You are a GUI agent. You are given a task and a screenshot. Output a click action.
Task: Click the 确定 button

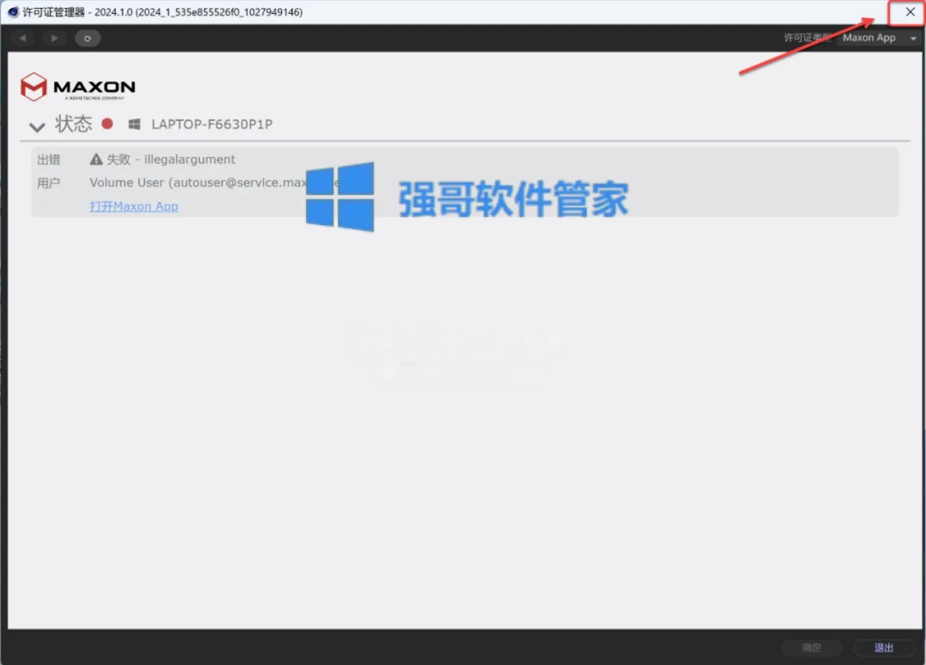click(x=811, y=648)
